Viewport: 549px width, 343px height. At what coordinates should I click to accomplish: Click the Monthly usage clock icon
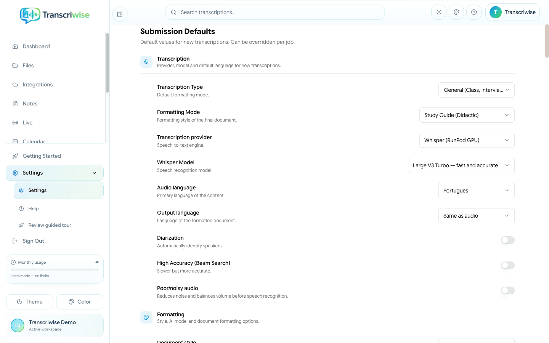point(13,262)
